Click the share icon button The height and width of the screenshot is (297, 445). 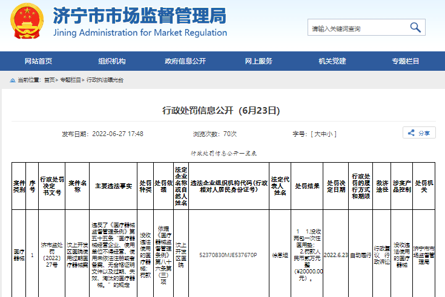pos(419,133)
